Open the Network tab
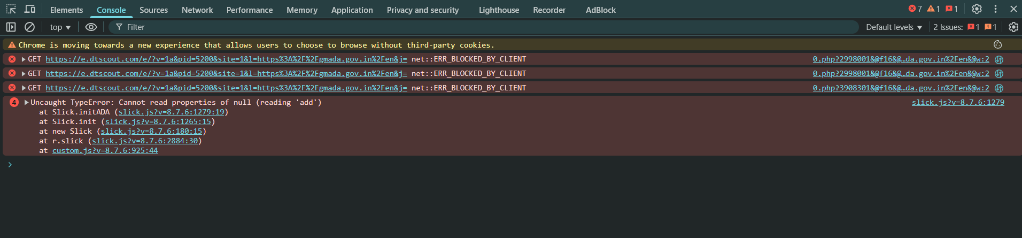Screen dimensions: 1022x238 [x=197, y=10]
